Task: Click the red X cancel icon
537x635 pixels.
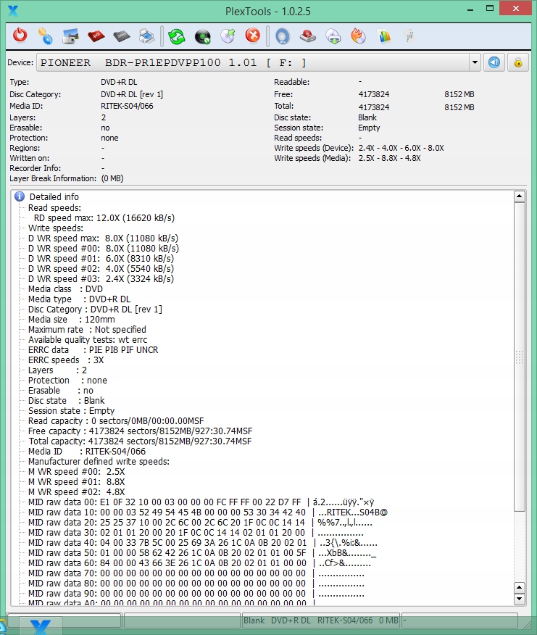Action: point(252,36)
